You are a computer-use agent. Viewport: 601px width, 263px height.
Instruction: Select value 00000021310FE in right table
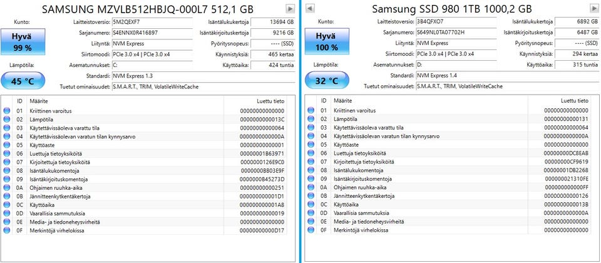566,178
